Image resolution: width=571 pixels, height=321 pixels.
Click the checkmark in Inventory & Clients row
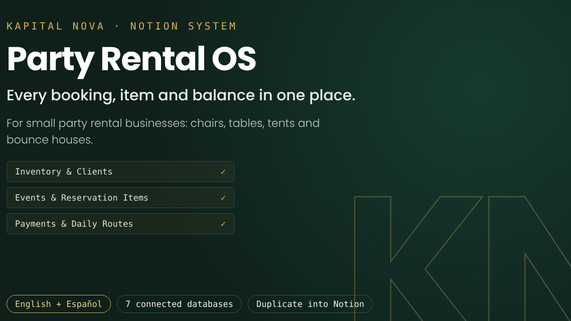pos(223,172)
